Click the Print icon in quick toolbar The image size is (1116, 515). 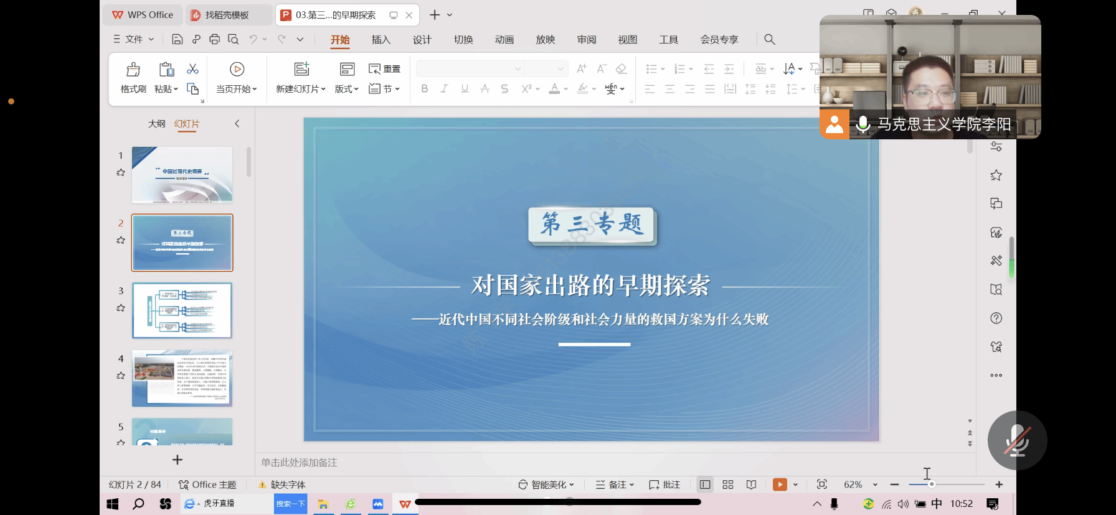click(x=215, y=40)
